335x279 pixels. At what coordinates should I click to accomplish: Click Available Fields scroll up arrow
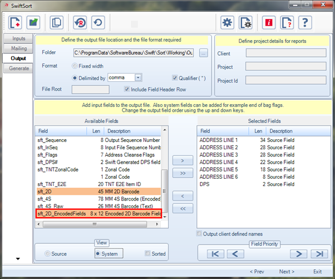pyautogui.click(x=165, y=130)
